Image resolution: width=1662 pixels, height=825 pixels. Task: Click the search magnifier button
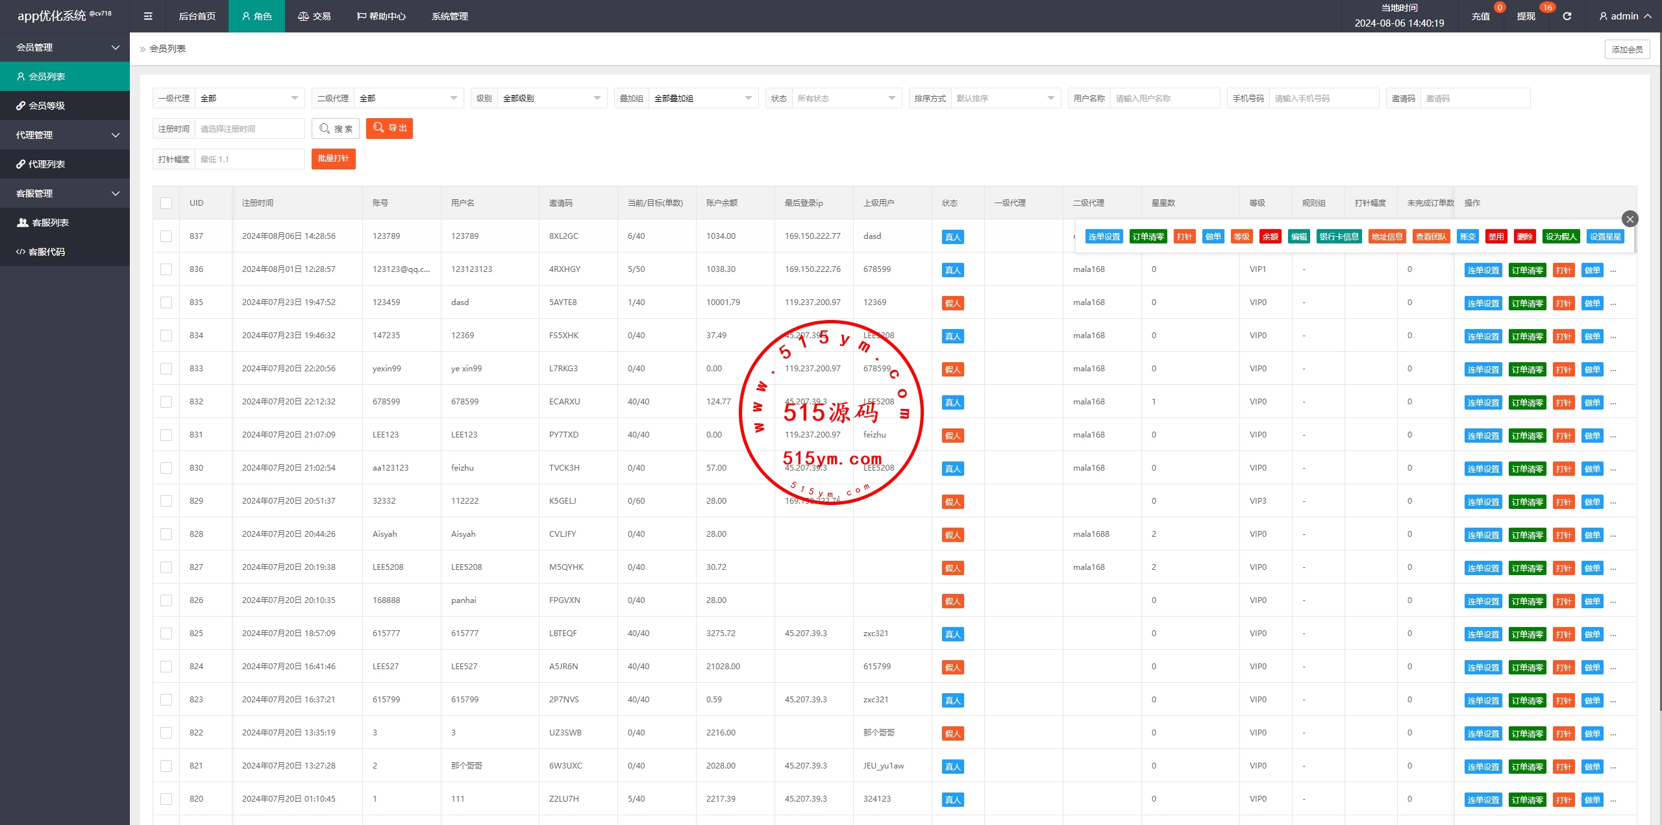[x=336, y=129]
